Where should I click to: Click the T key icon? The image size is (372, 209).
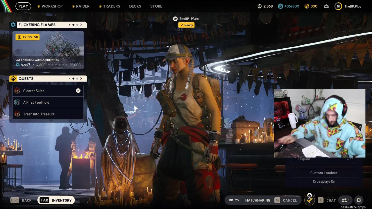pos(321,200)
